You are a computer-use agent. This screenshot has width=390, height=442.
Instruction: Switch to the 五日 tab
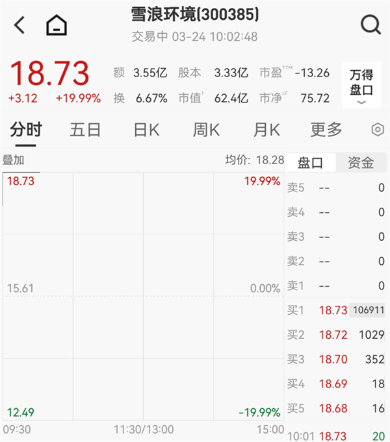tap(85, 130)
